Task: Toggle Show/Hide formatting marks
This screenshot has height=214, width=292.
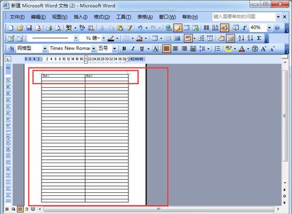Action: tap(245, 28)
